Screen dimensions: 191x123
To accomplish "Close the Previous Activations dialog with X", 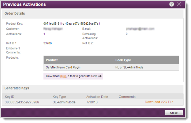I will click(x=179, y=4).
